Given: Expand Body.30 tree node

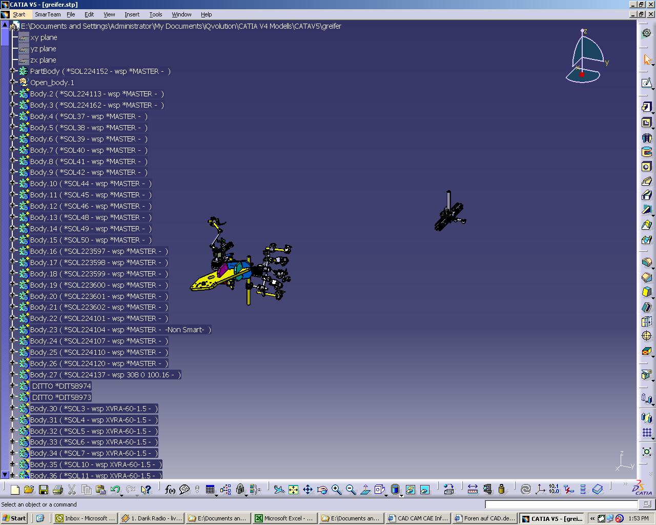Looking at the screenshot, I should (13, 408).
